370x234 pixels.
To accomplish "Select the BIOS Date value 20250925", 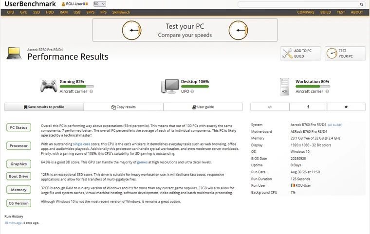I will click(298, 159).
